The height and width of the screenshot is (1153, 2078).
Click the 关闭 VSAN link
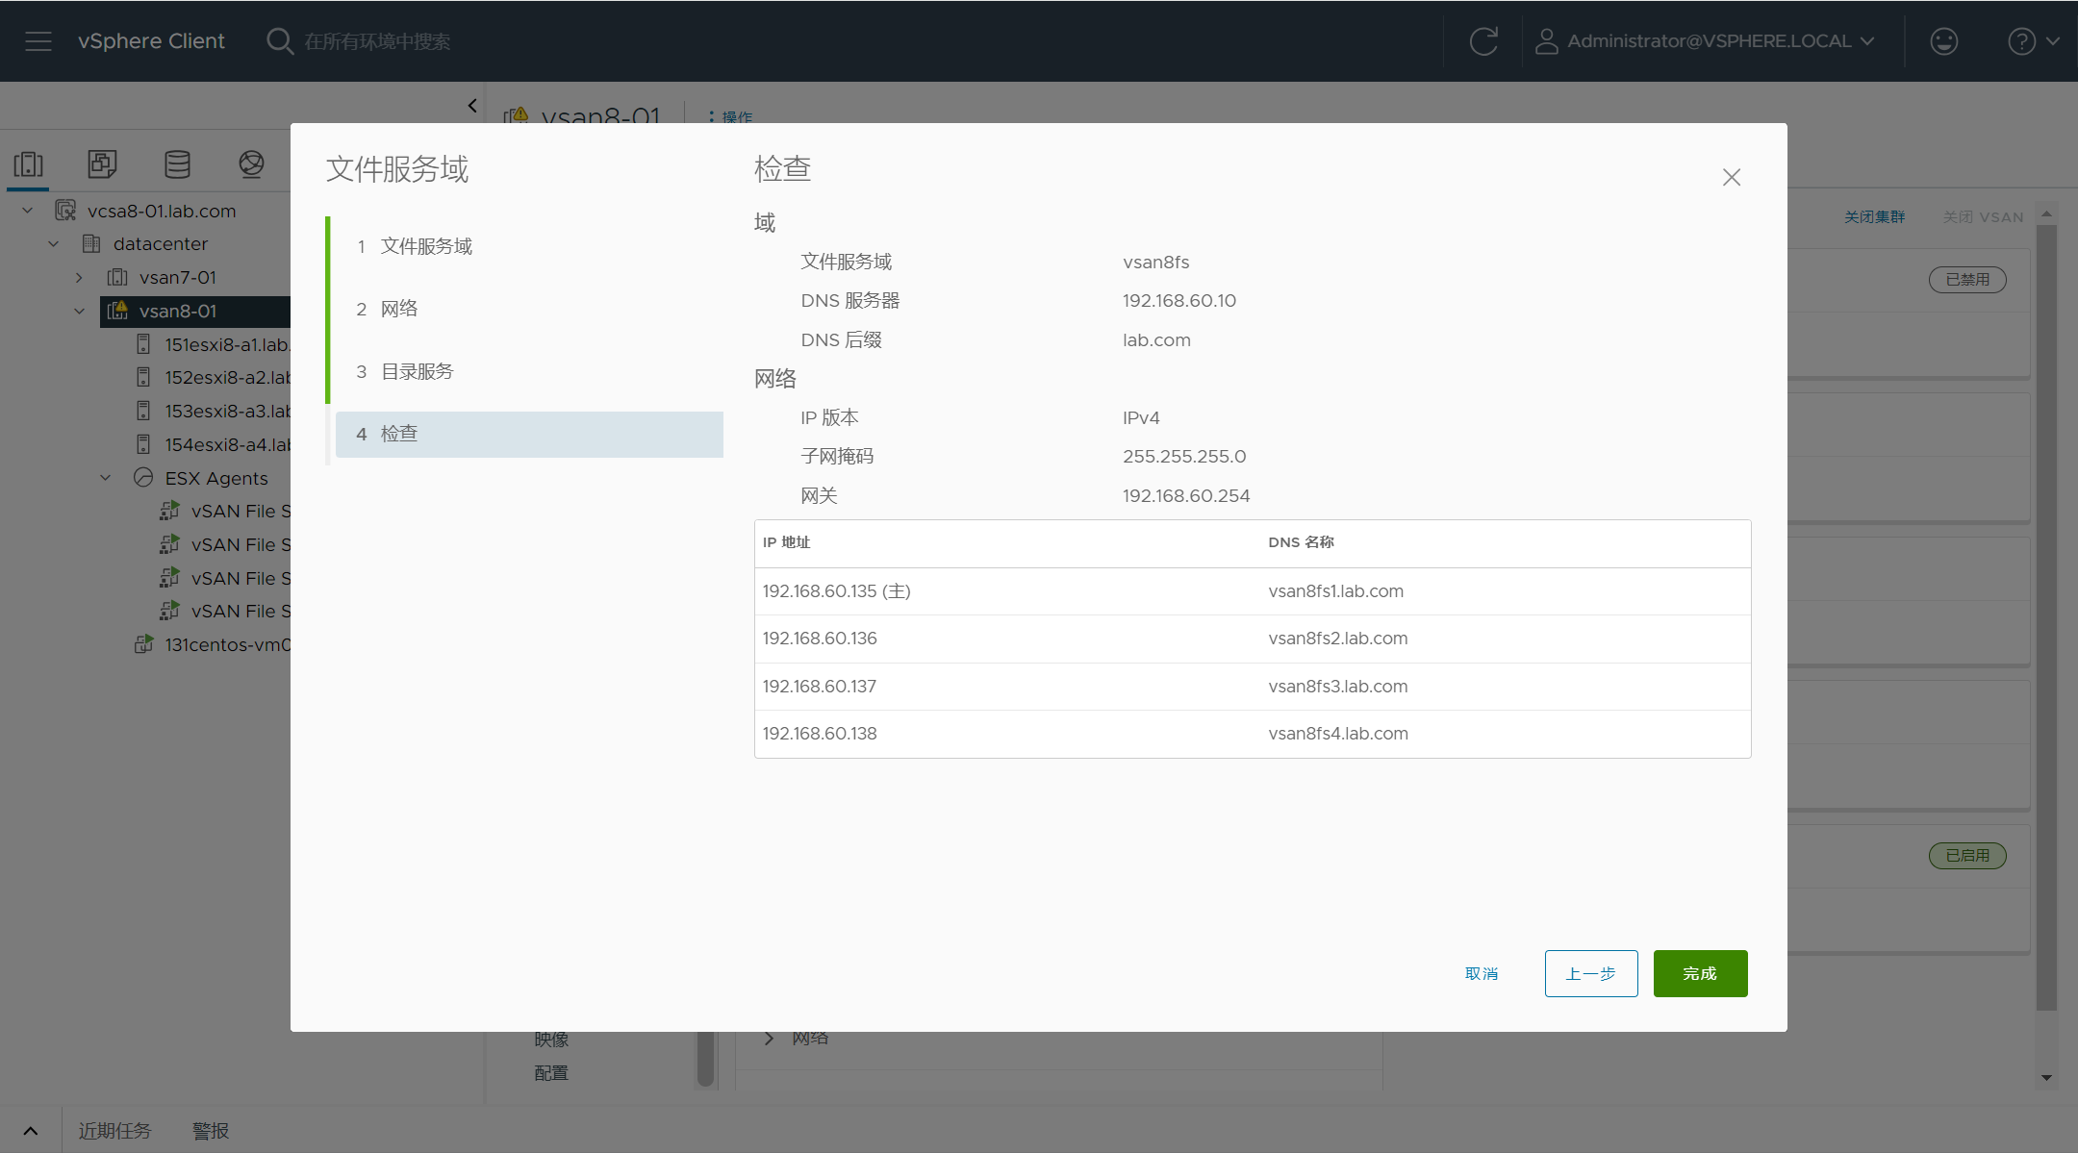(1983, 217)
